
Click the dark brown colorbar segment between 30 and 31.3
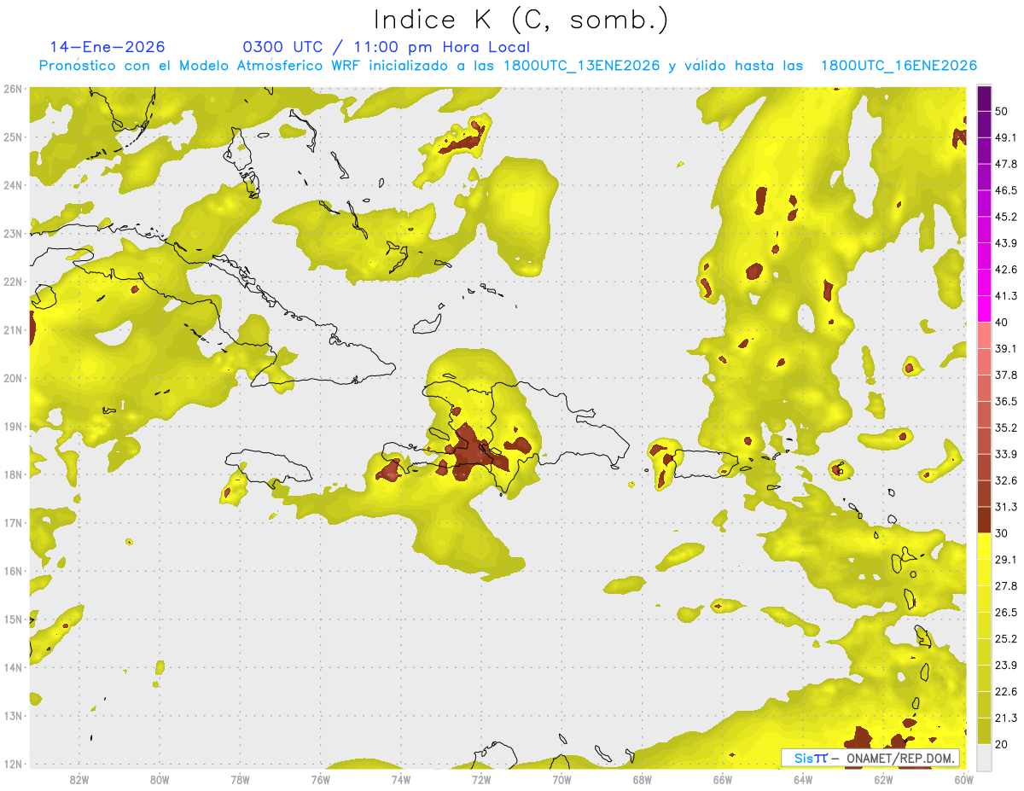pyautogui.click(x=984, y=520)
